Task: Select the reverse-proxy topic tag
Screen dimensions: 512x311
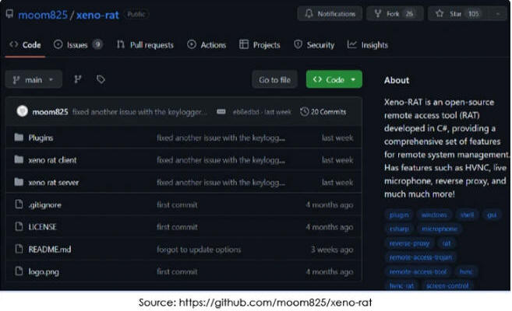Action: [x=409, y=243]
